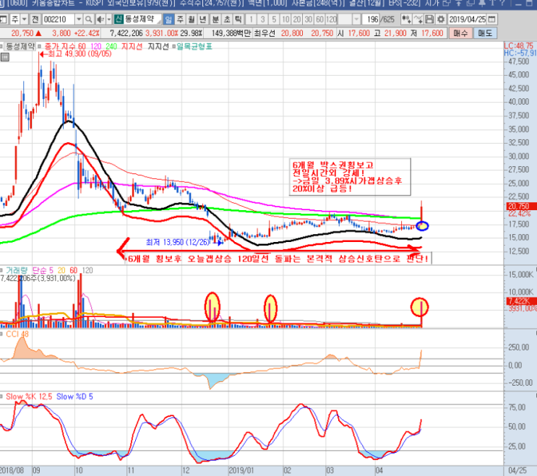Expand the stock code 002210 dropdown
The height and width of the screenshot is (476, 537).
pos(79,20)
